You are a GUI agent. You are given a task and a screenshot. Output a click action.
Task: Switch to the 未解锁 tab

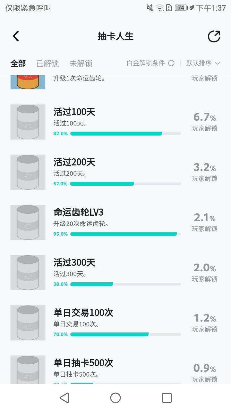(81, 63)
